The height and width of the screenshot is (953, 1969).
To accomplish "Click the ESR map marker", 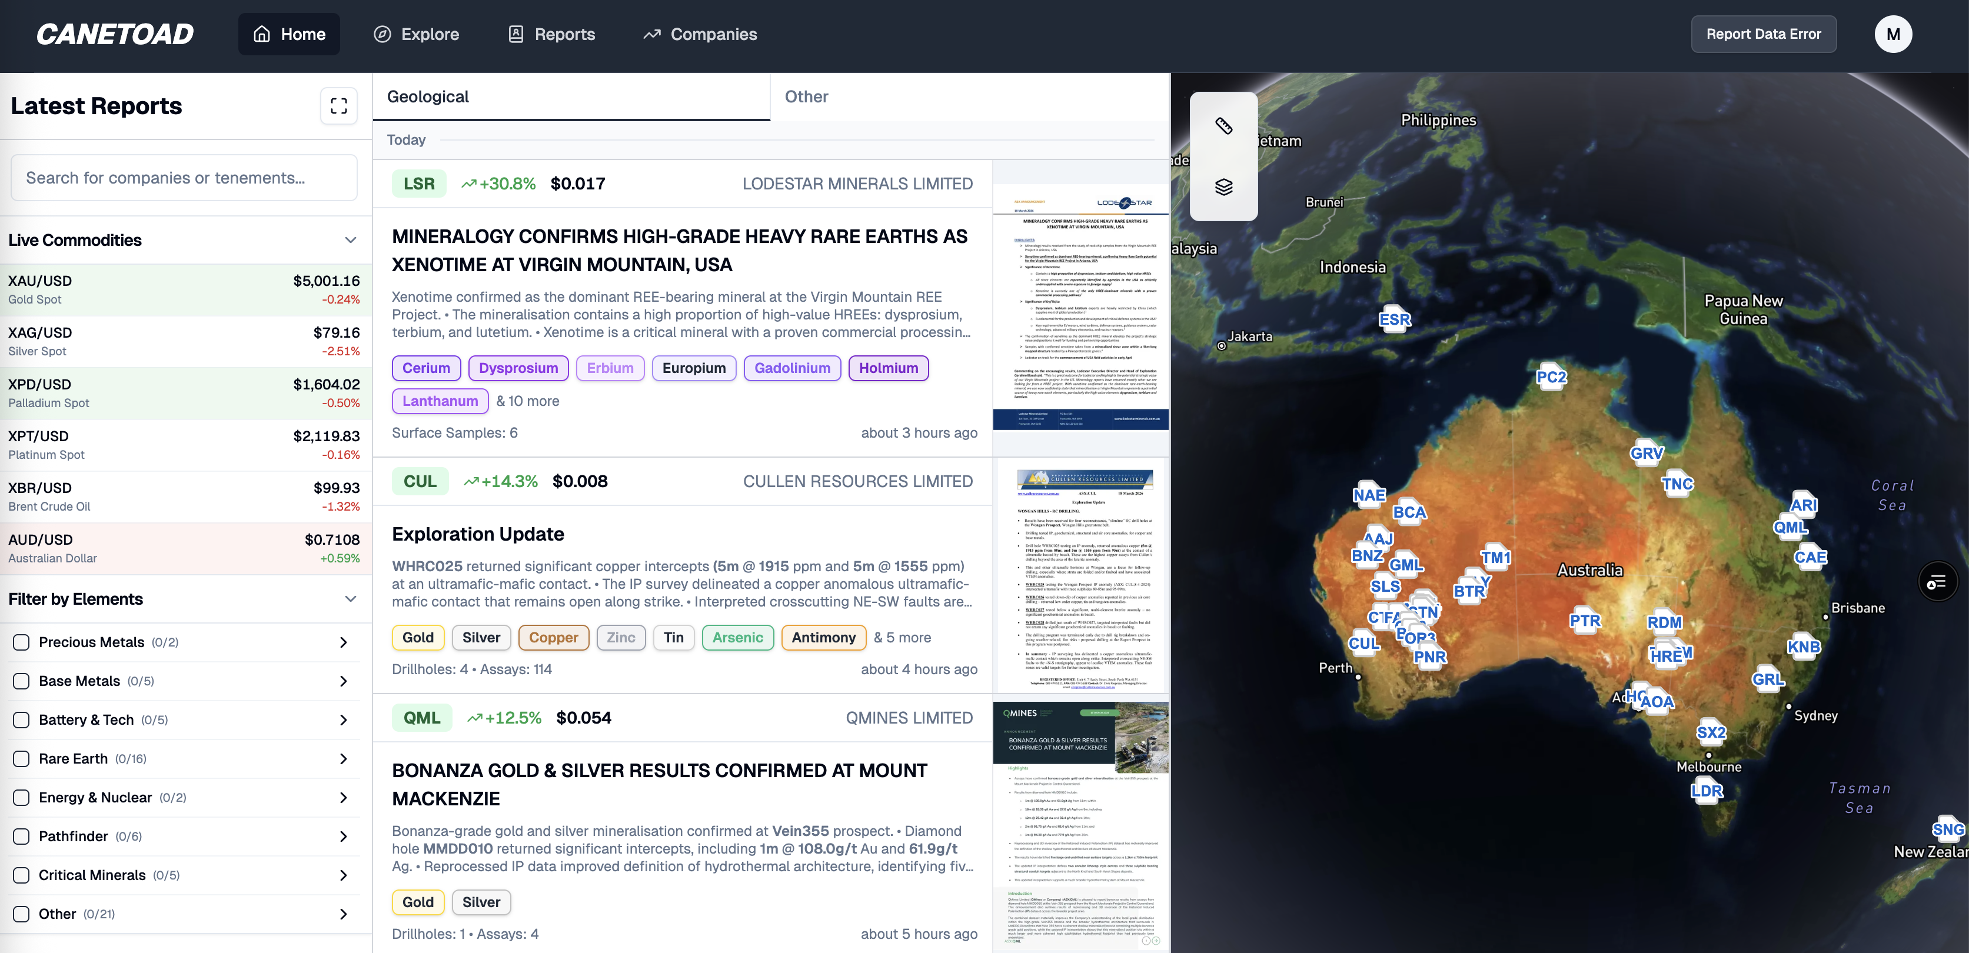I will 1394,319.
